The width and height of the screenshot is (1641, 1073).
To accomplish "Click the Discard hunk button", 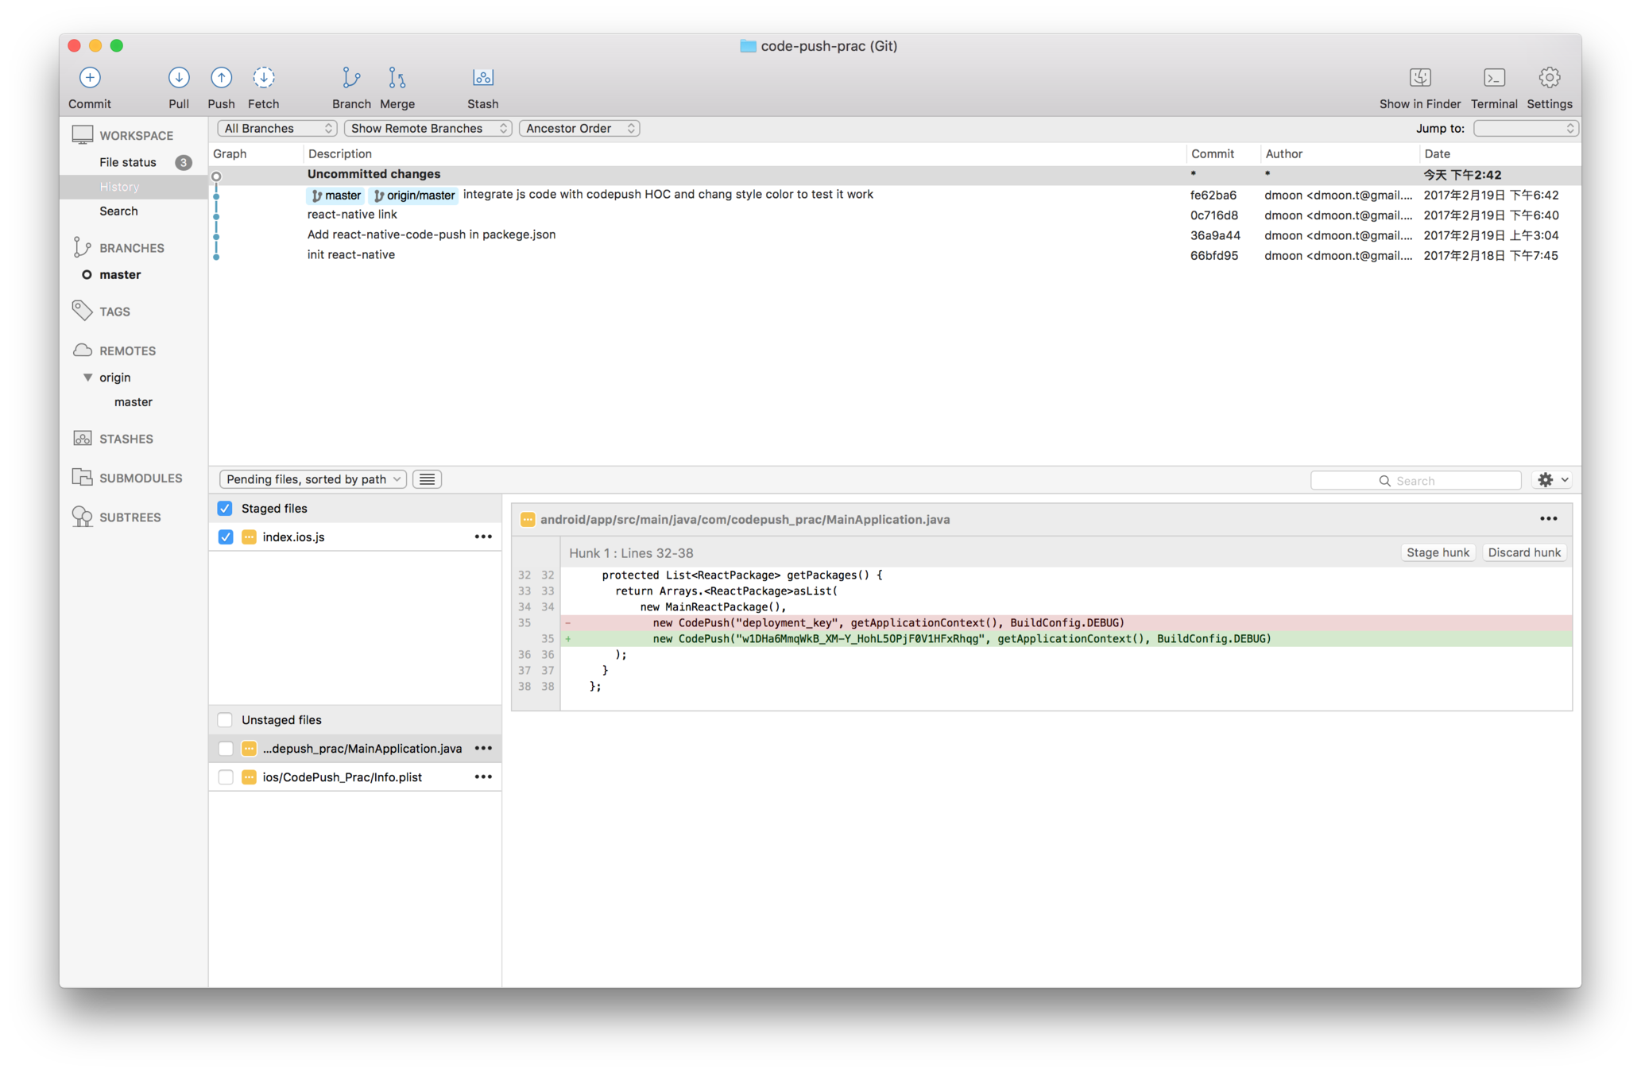I will coord(1523,552).
